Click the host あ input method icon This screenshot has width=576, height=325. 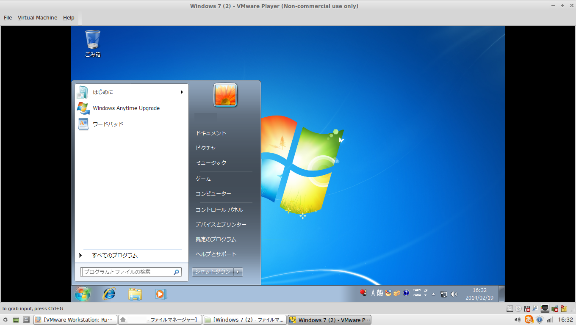(x=529, y=319)
